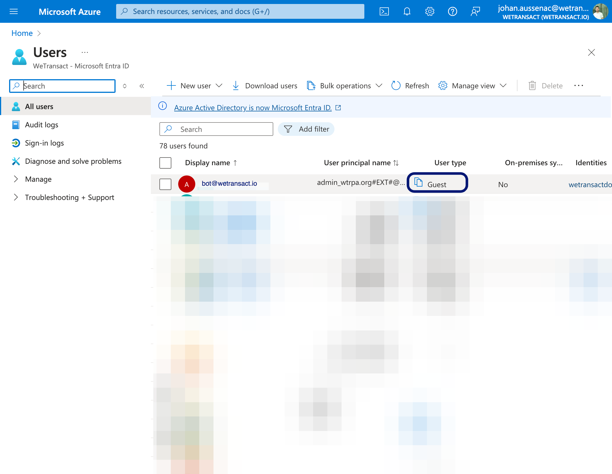
Task: Select all users header checkbox
Action: click(x=165, y=163)
